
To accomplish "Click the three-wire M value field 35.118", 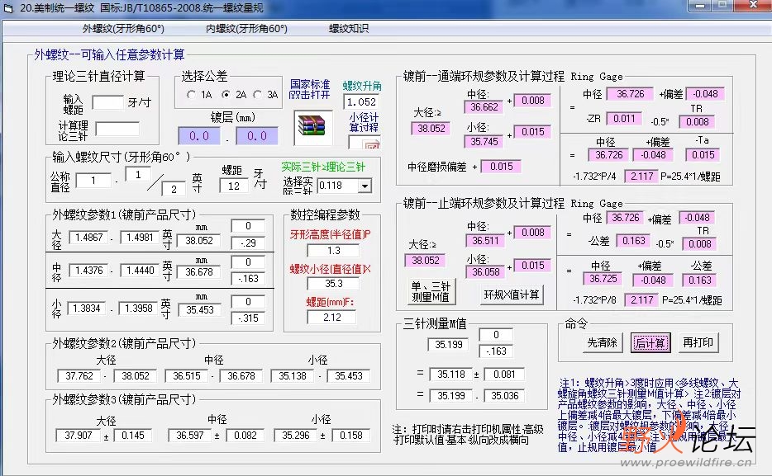I will pos(450,375).
